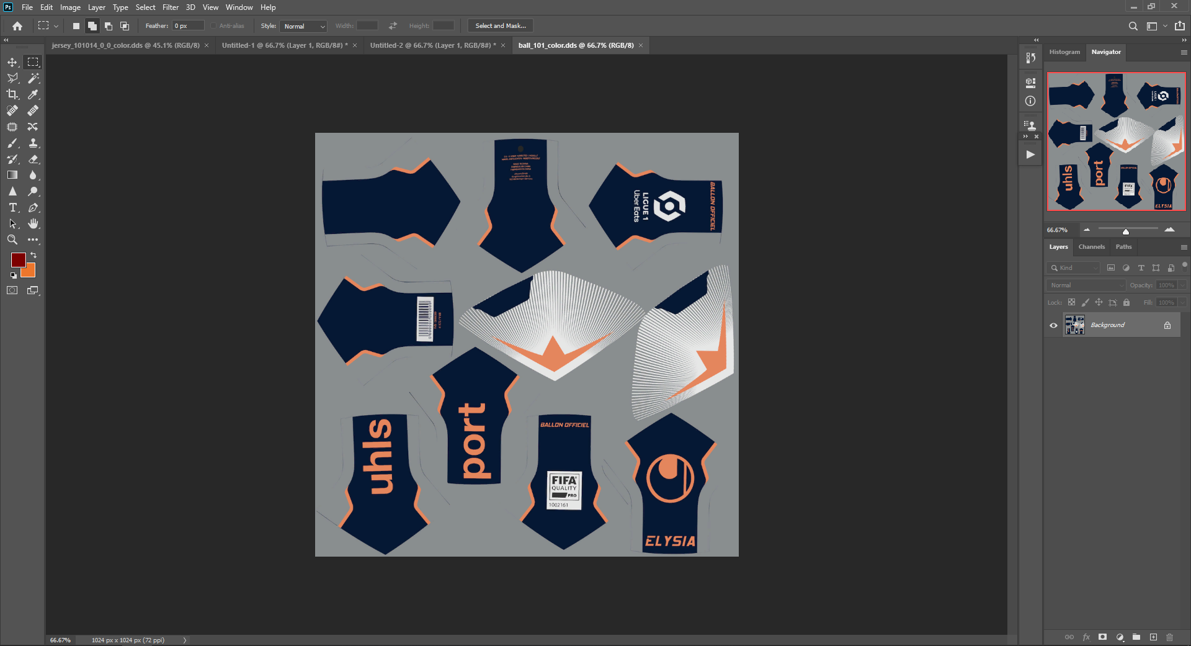Select the Hand tool
The image size is (1191, 646).
(33, 223)
